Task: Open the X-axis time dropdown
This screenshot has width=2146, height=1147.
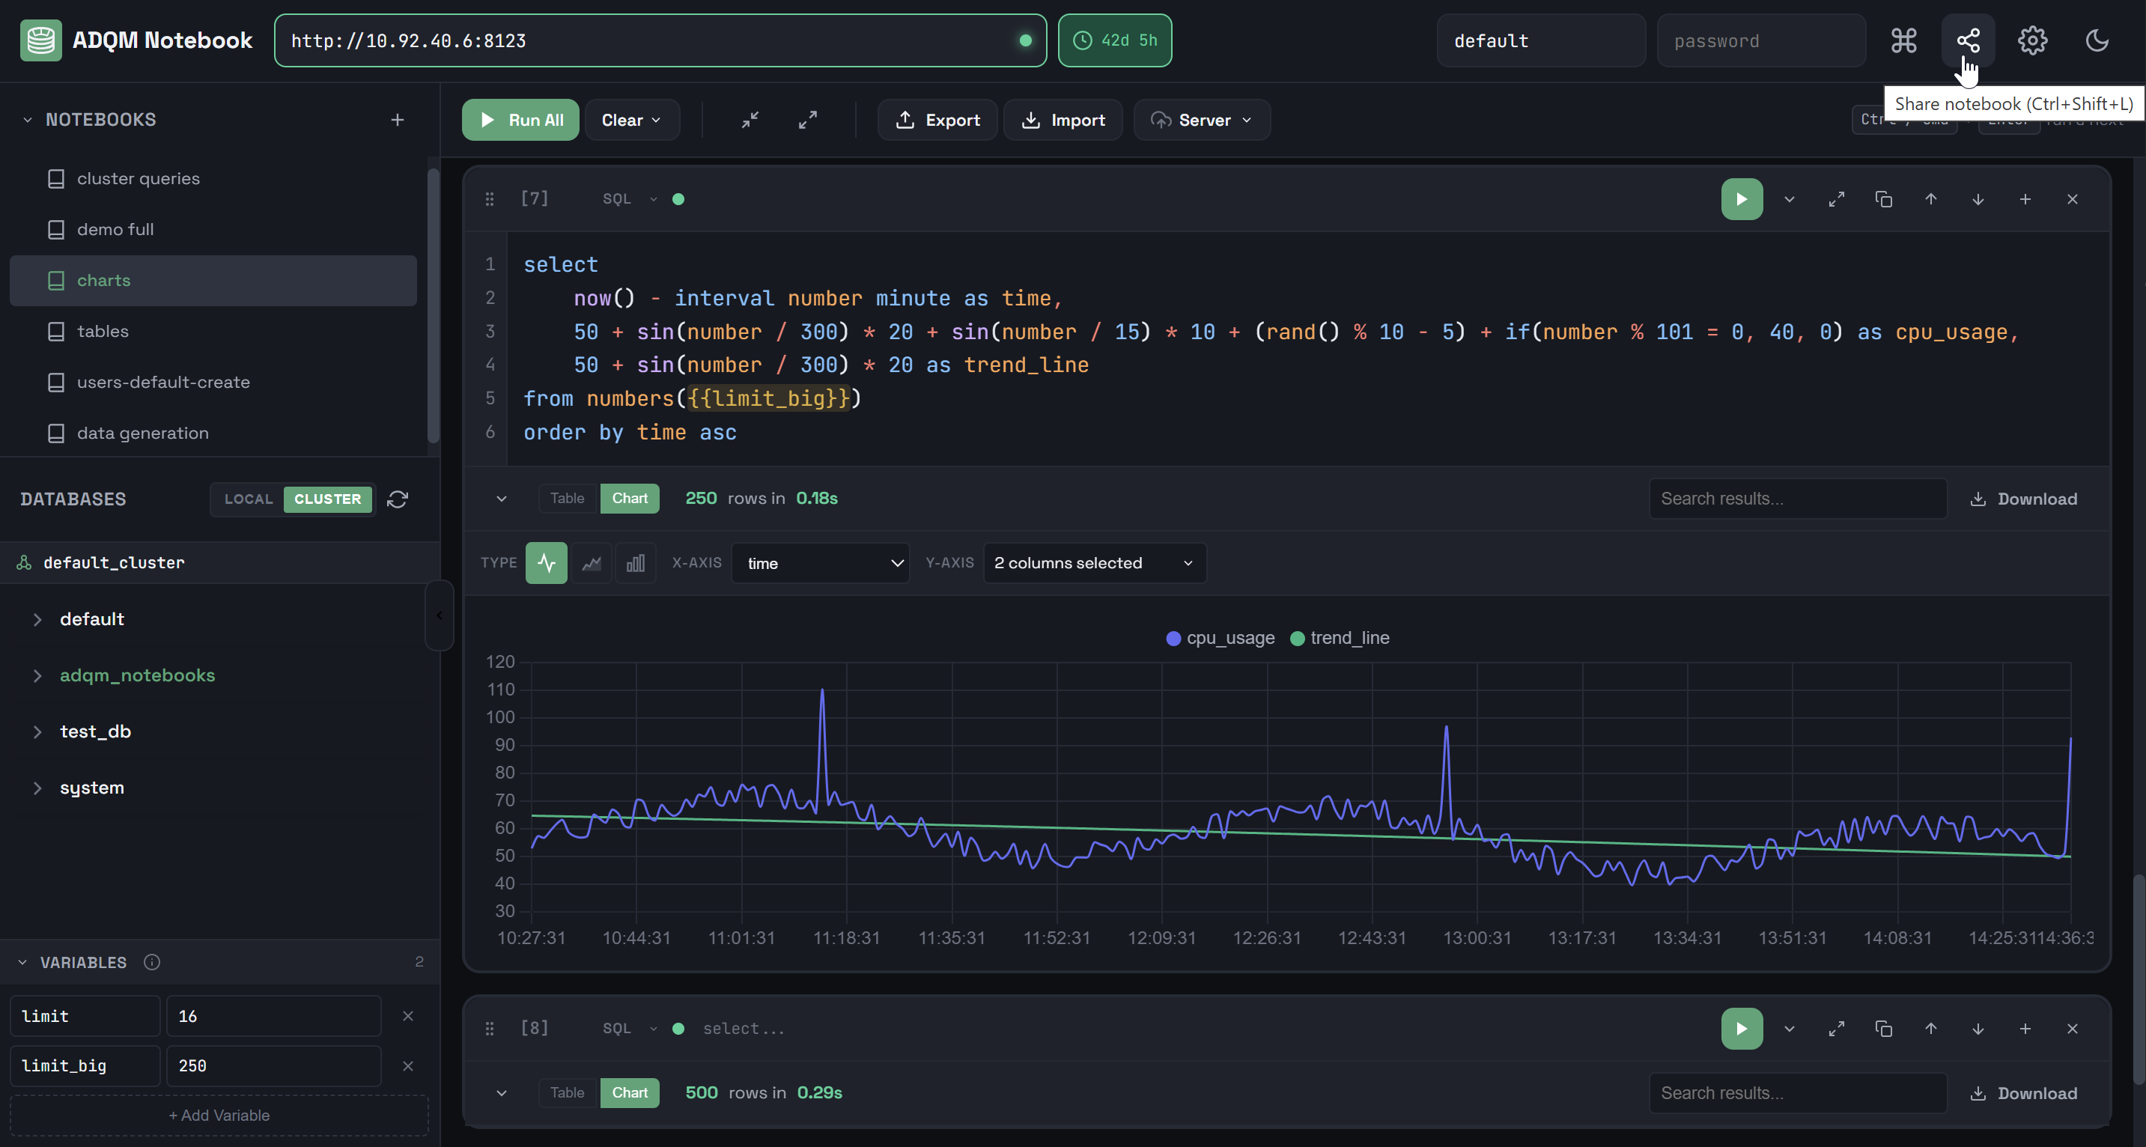Action: point(821,563)
